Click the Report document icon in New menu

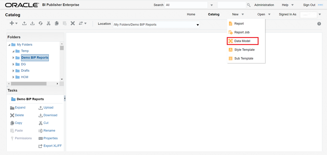[230, 24]
